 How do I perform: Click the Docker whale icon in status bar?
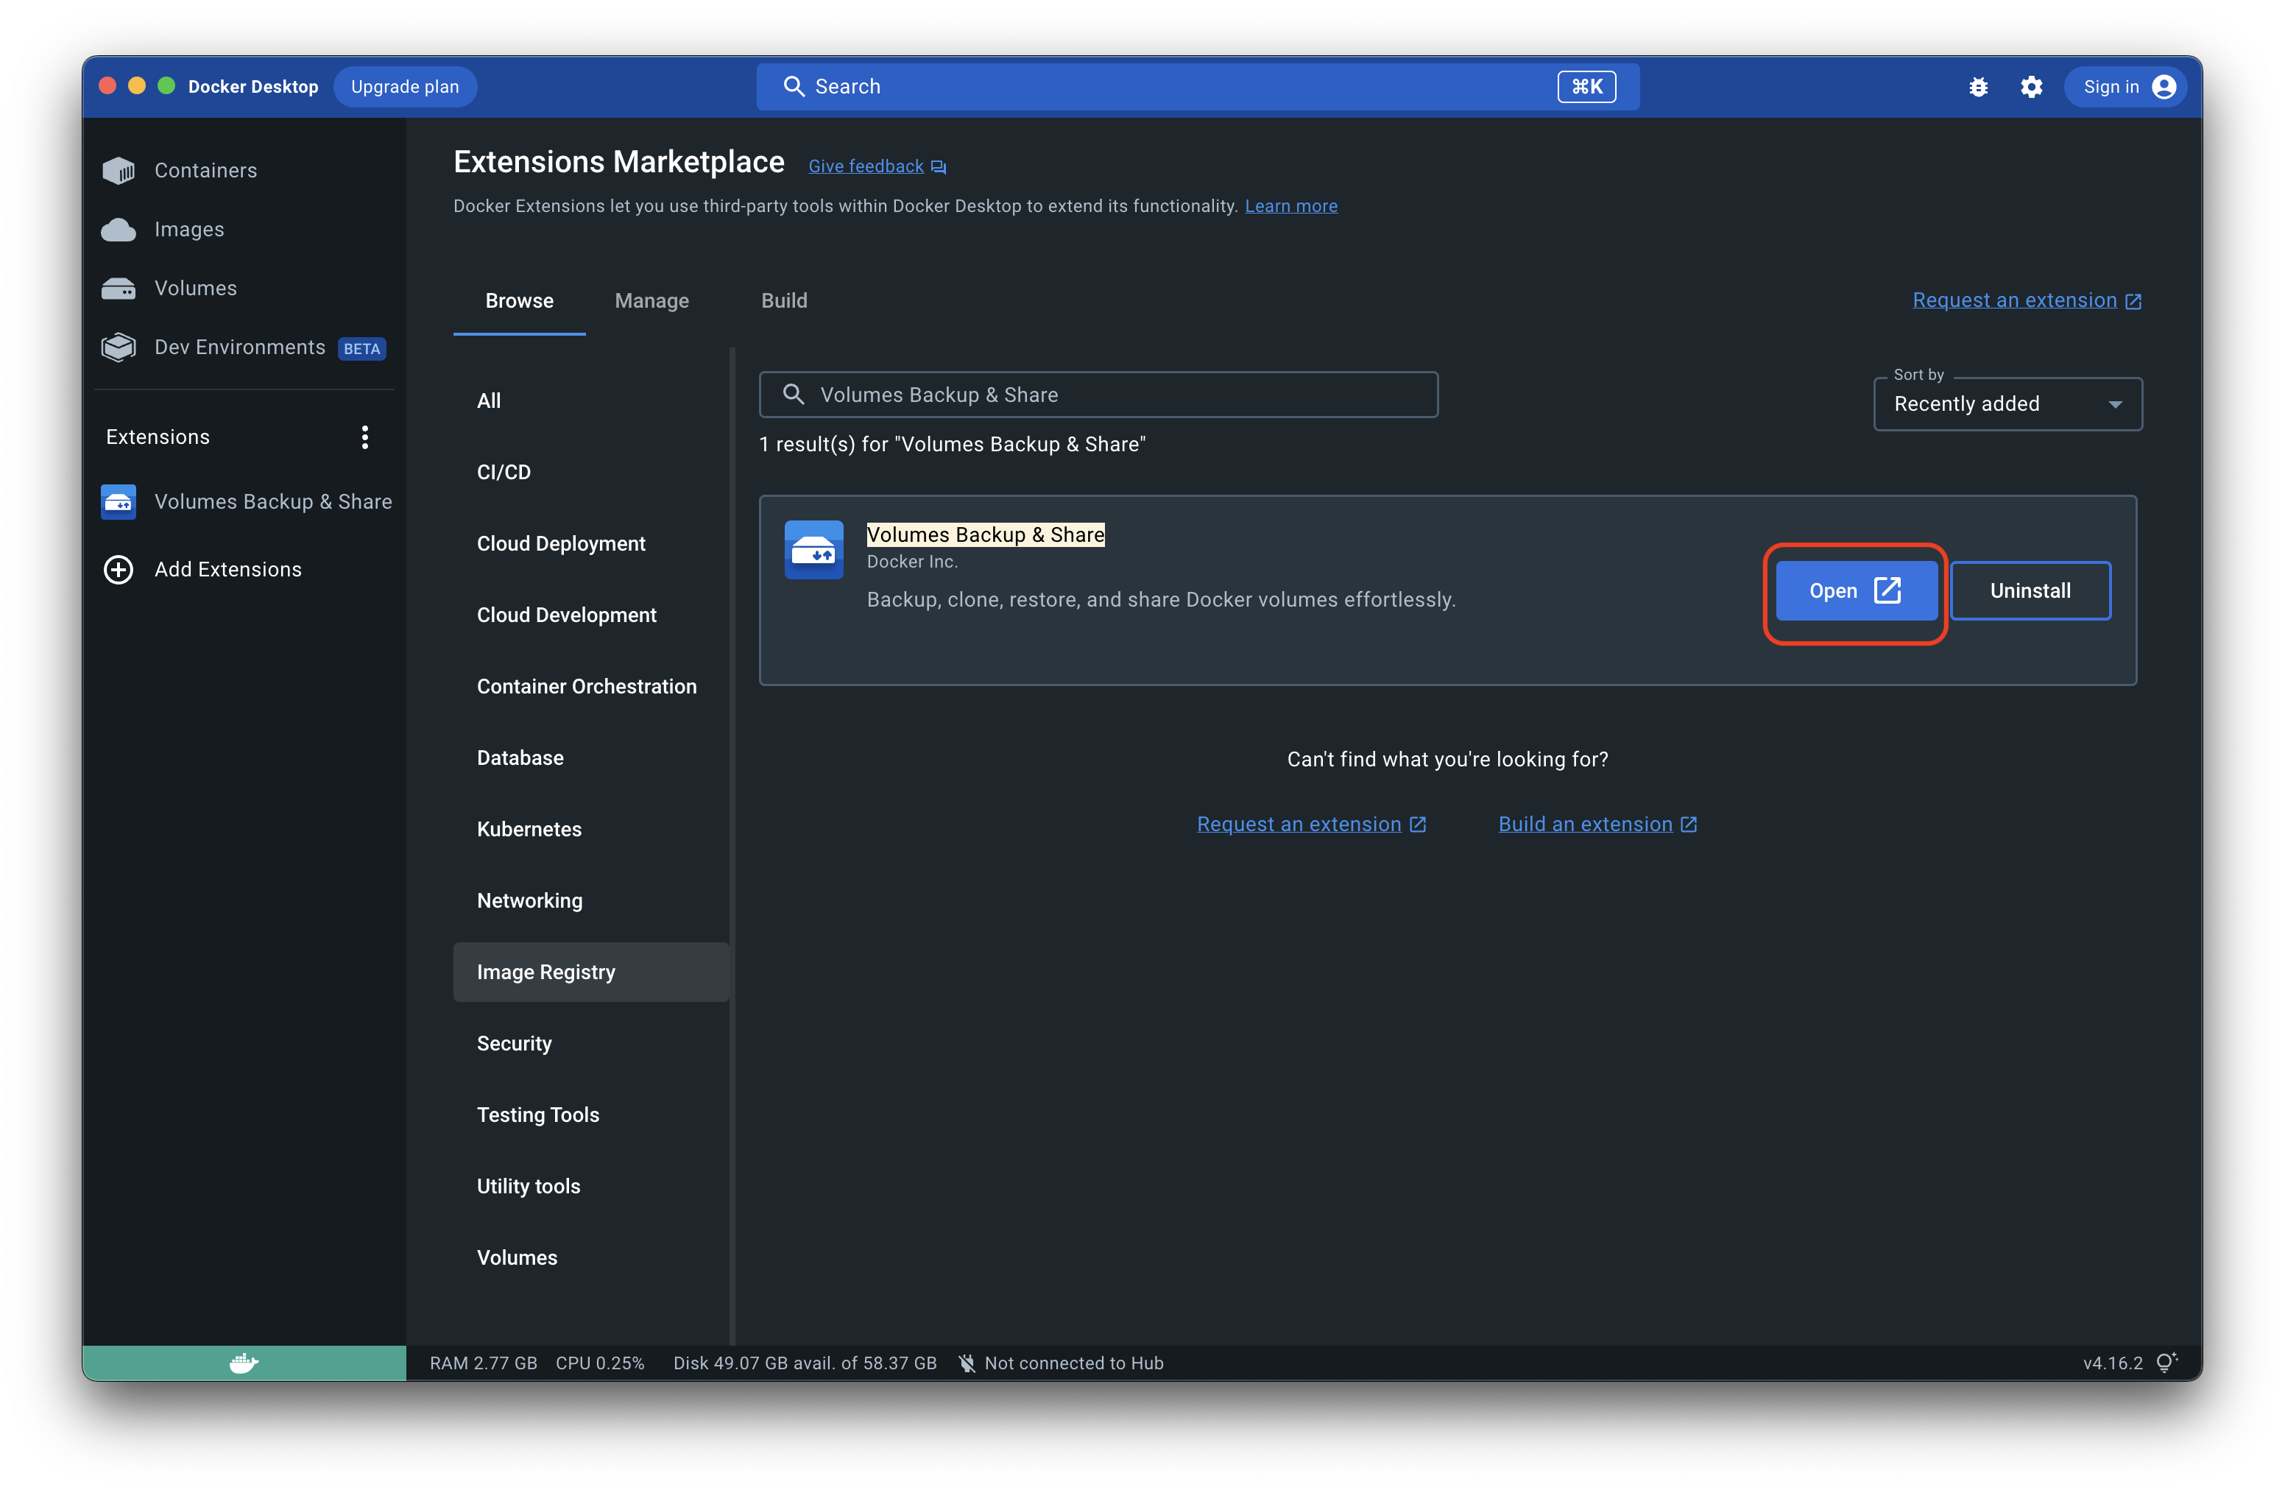[x=244, y=1363]
